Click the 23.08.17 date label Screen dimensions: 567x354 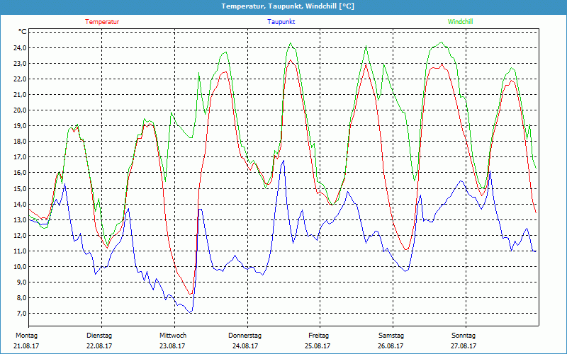(172, 346)
